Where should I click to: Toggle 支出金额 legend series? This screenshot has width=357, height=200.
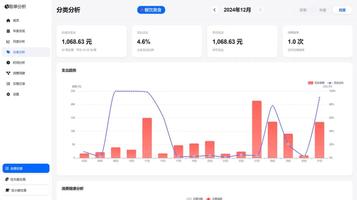[x=316, y=83]
